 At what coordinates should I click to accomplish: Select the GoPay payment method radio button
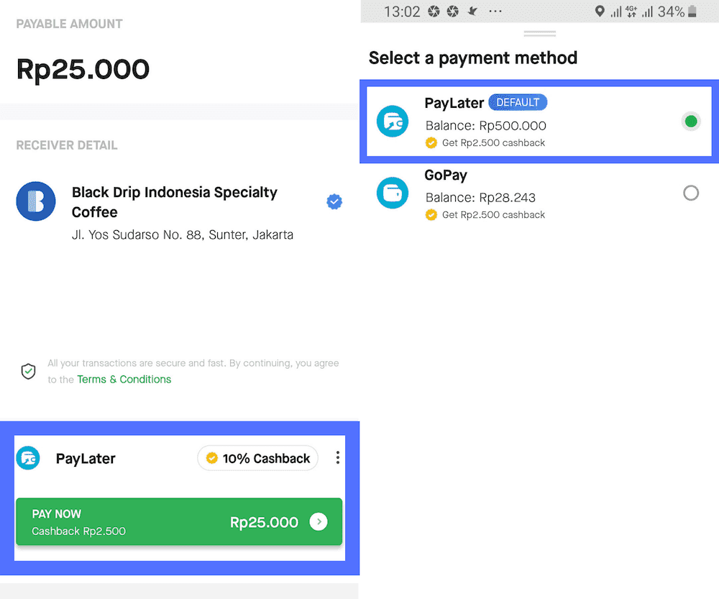pos(690,193)
